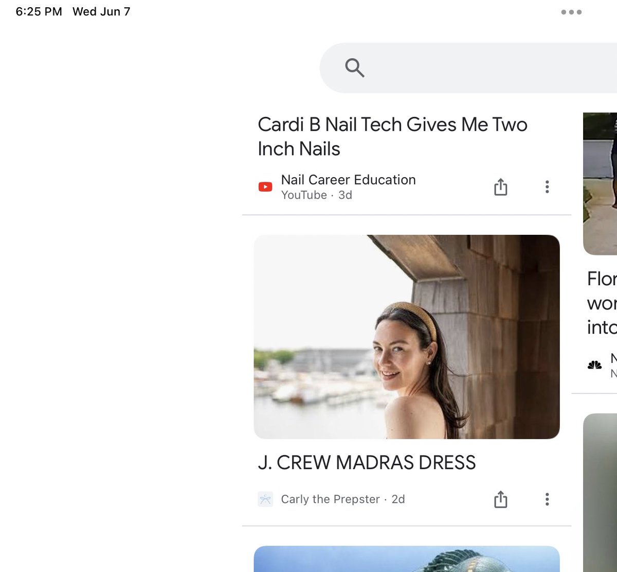Share the Nail Career Education video
Image resolution: width=617 pixels, height=572 pixels.
(500, 187)
